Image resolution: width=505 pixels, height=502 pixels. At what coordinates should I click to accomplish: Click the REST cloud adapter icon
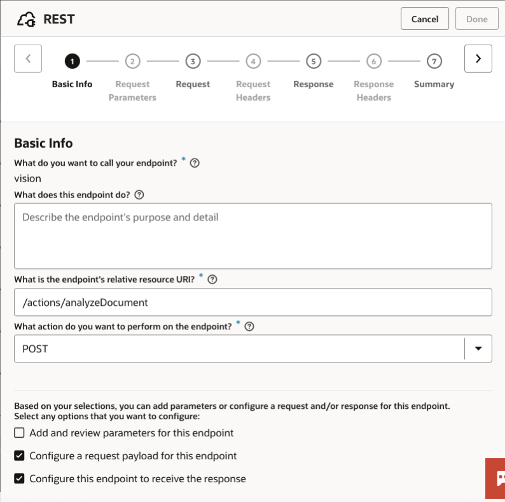click(x=26, y=20)
